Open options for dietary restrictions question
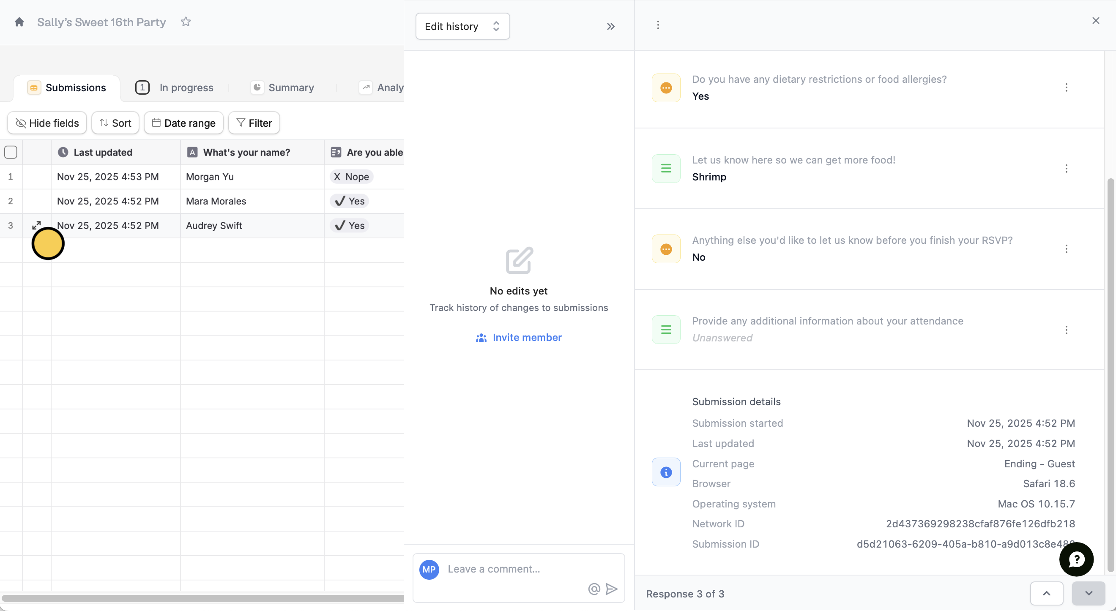 click(x=1066, y=87)
